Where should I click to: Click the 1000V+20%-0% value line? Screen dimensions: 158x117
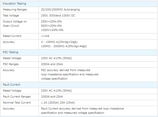click(52, 30)
